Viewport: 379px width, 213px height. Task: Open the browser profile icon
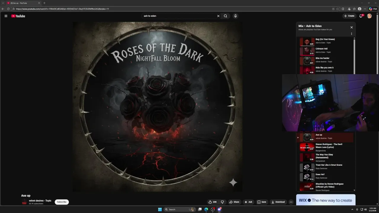pos(359,9)
